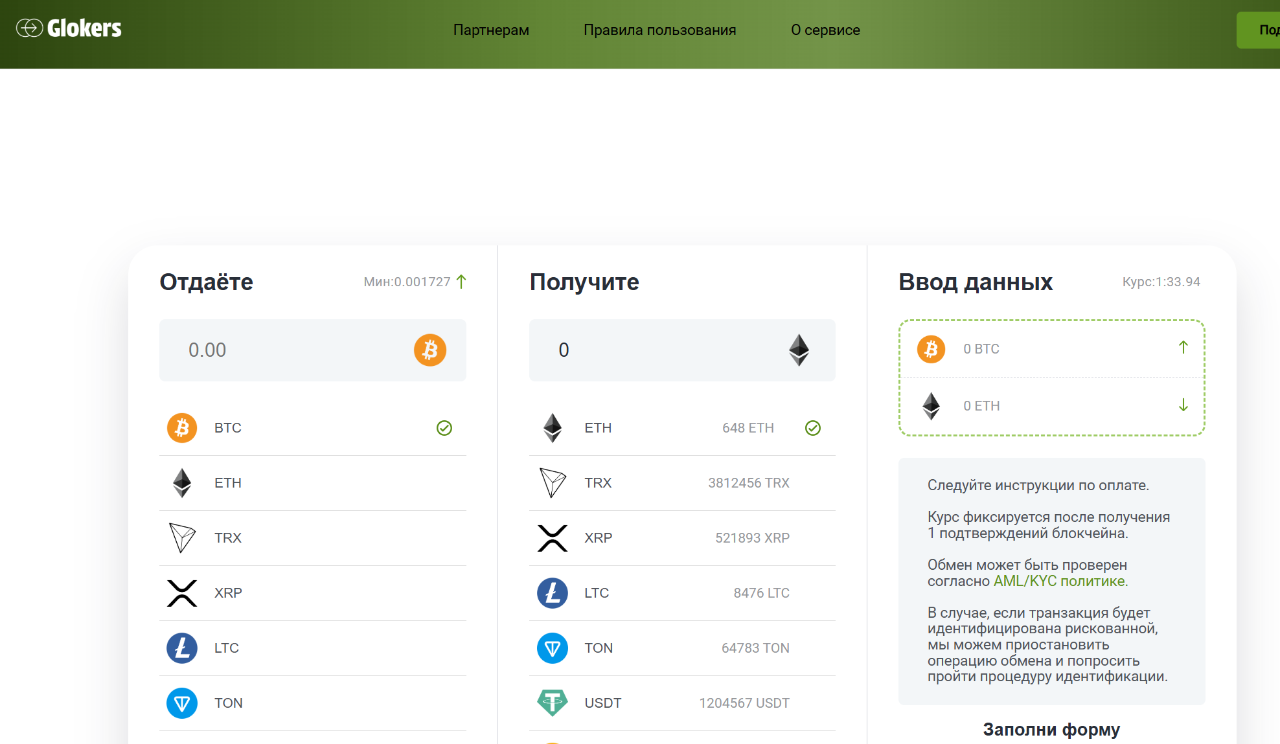Open the AML/KYC политике link

(x=1061, y=581)
